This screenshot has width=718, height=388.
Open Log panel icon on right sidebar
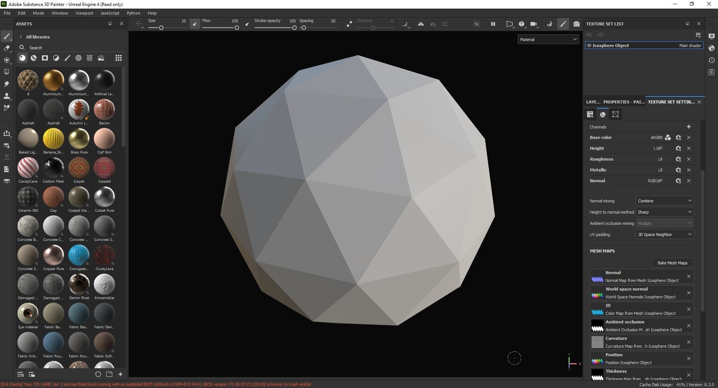(x=712, y=72)
